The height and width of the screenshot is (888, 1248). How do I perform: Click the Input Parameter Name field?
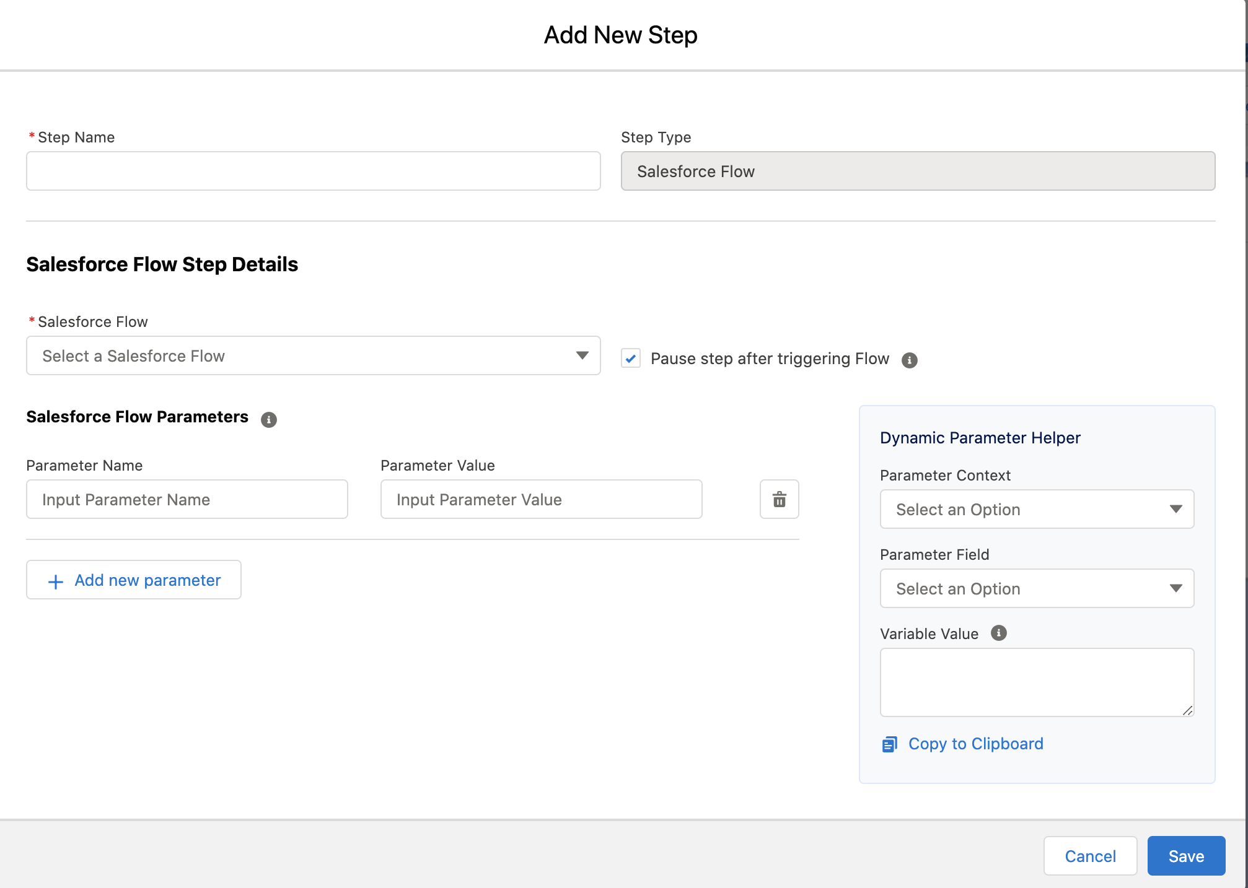click(187, 499)
